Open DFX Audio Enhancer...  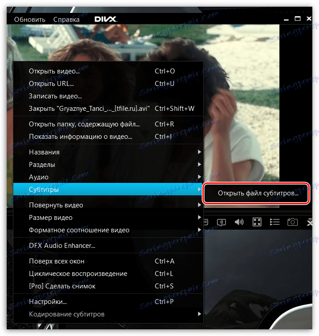click(108, 246)
